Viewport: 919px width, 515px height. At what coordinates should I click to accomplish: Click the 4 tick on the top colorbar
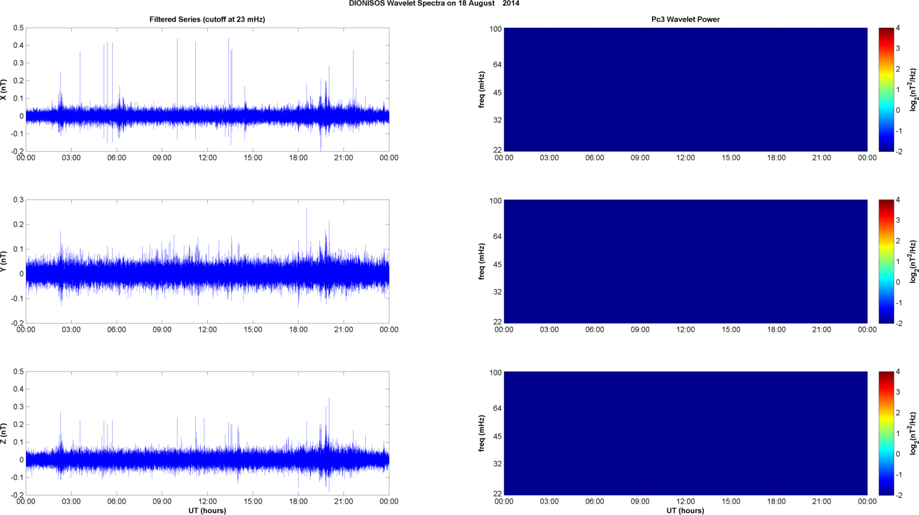(898, 28)
